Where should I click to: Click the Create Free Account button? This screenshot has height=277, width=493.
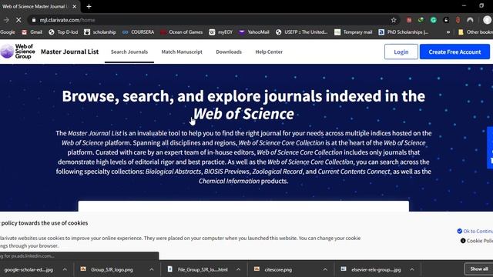click(454, 52)
